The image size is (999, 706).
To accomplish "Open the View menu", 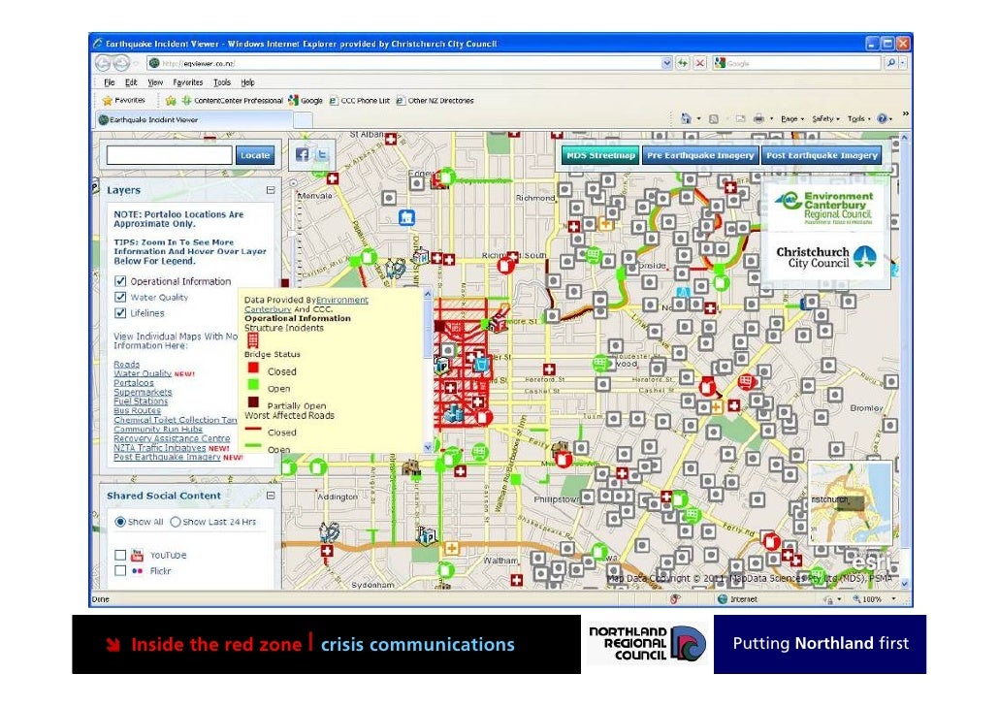I will click(x=155, y=82).
